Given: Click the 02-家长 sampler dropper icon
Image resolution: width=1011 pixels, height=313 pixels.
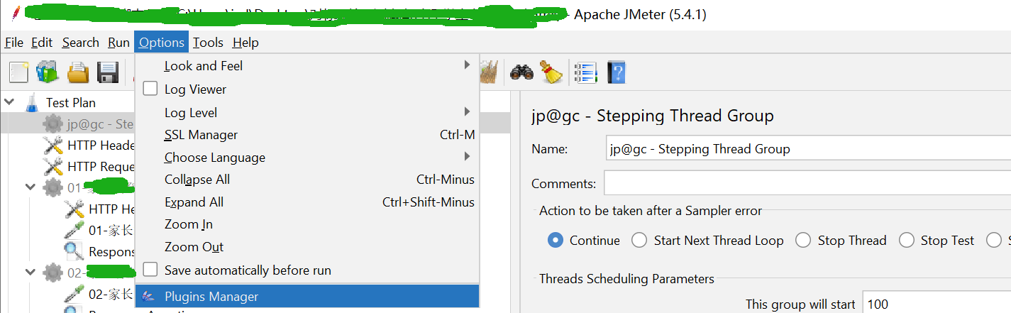Looking at the screenshot, I should point(74,294).
